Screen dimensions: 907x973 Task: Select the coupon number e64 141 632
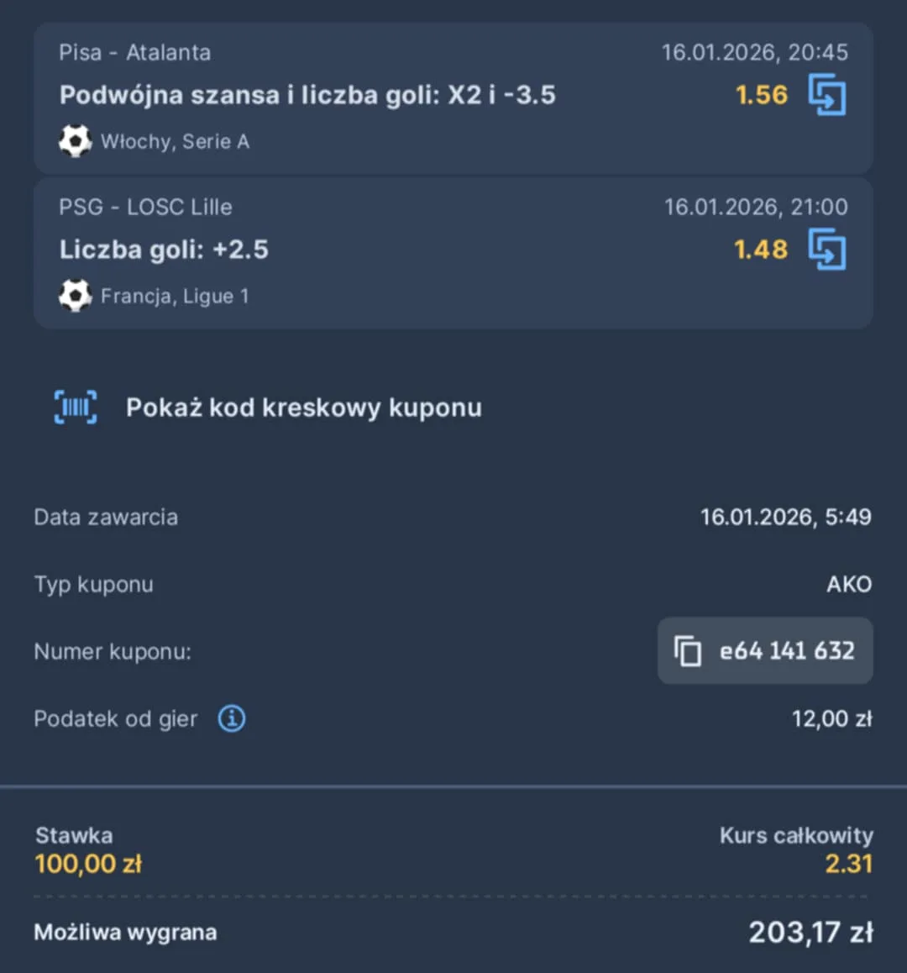786,651
